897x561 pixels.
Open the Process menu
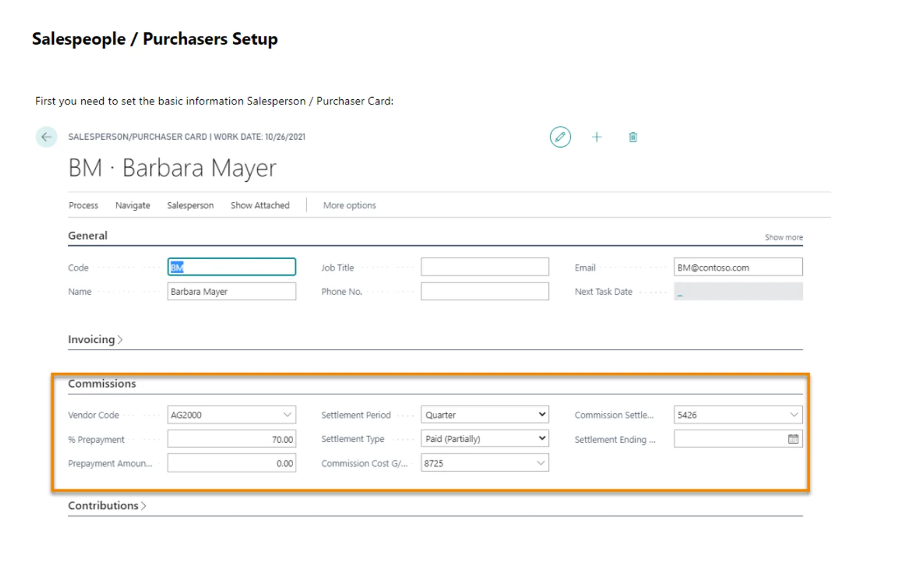coord(84,205)
